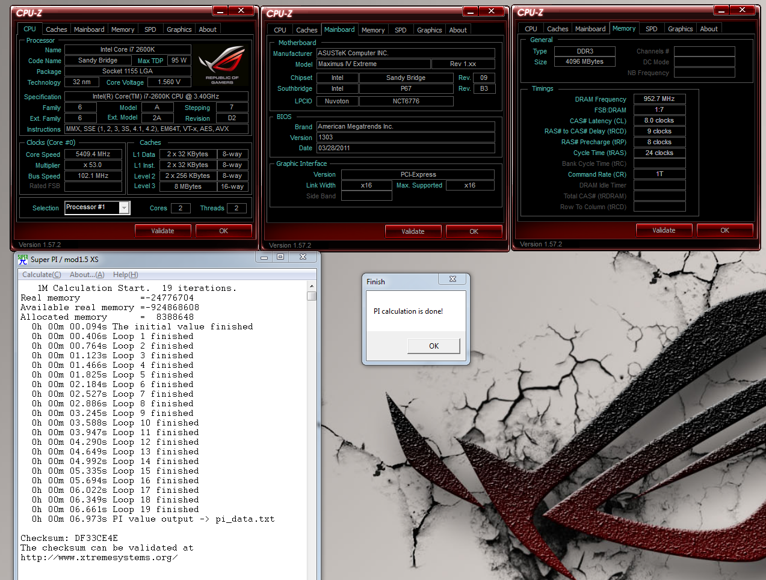Click the Cycle Time 24 clocks value
Screen dimensions: 766x580
pos(659,153)
